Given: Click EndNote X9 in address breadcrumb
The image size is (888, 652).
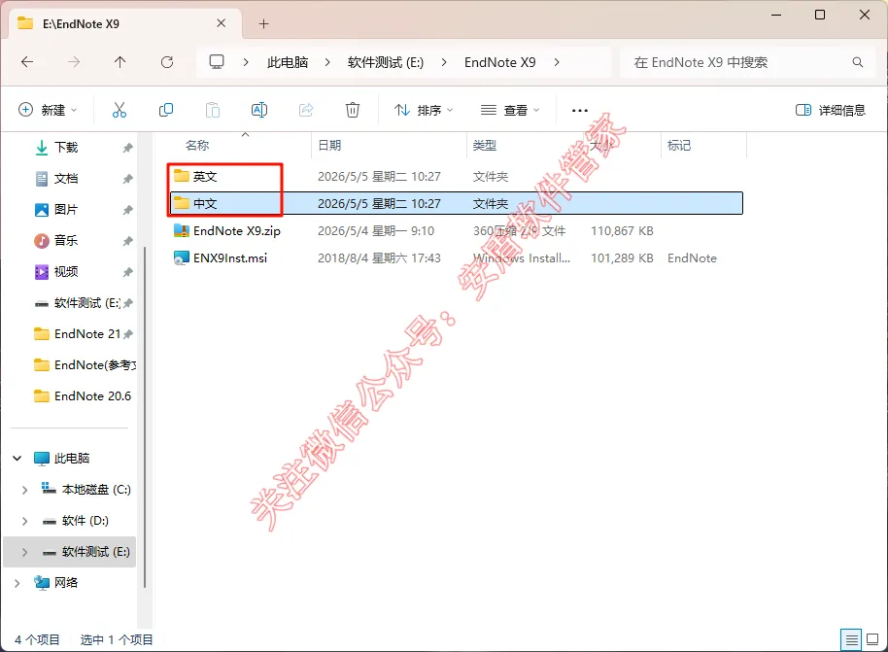Looking at the screenshot, I should pyautogui.click(x=500, y=62).
